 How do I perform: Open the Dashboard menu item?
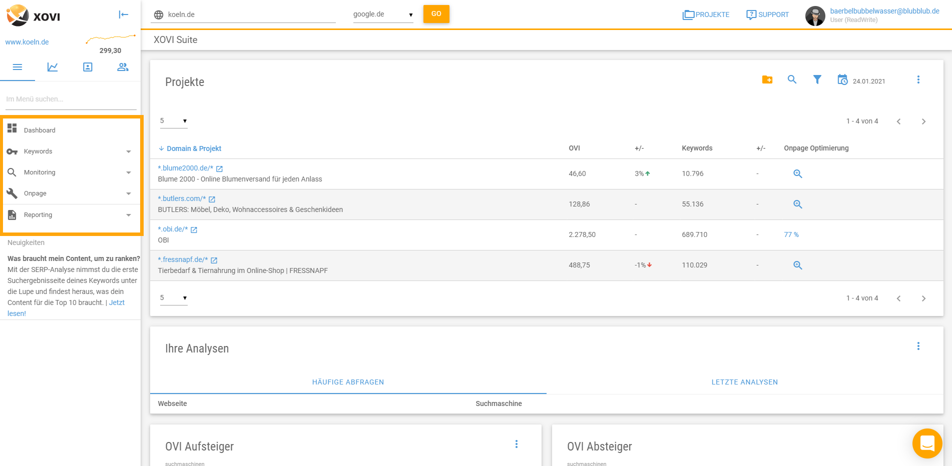pos(72,130)
